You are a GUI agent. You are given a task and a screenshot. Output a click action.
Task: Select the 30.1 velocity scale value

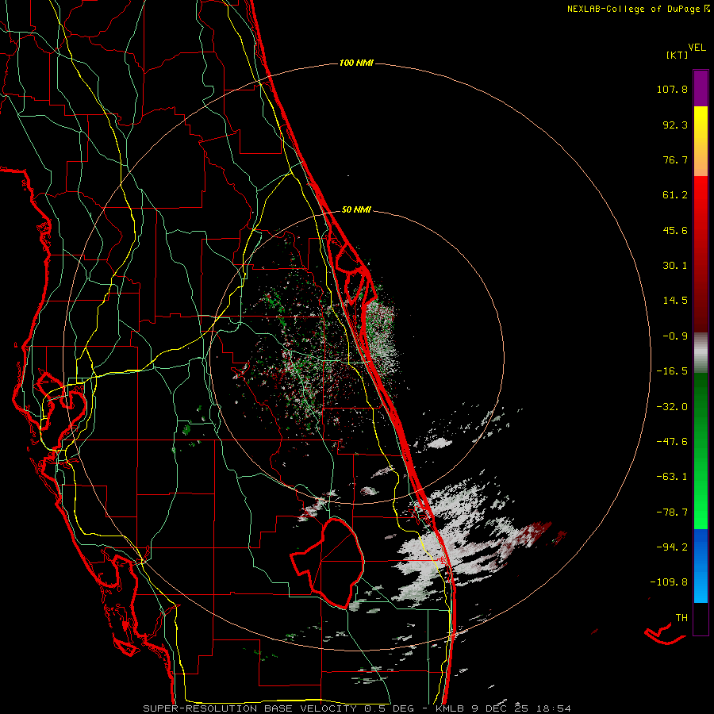[675, 266]
